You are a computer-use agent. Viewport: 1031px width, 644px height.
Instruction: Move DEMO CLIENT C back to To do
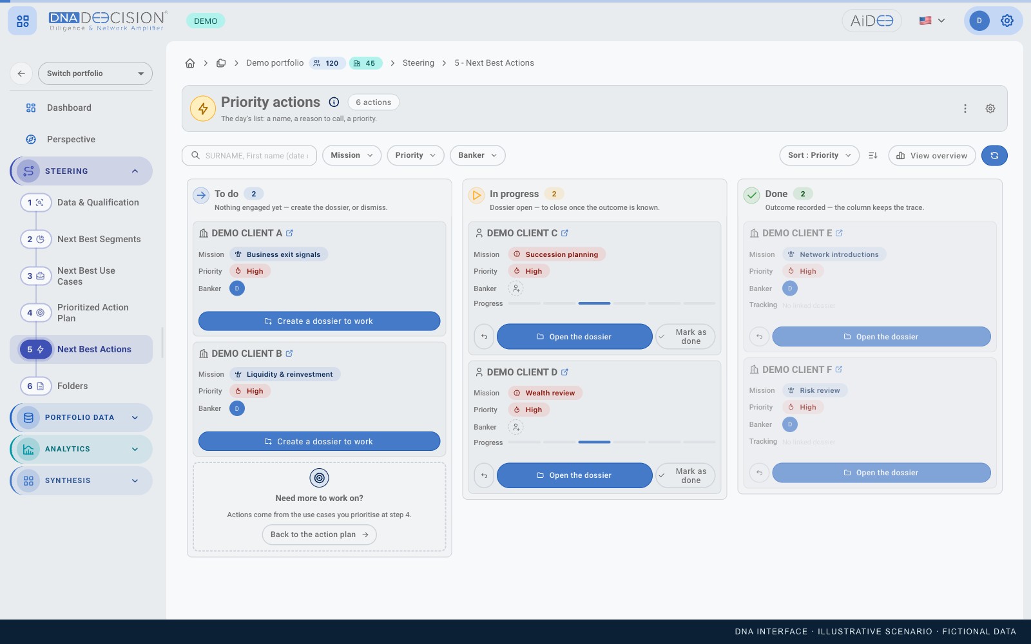(484, 336)
